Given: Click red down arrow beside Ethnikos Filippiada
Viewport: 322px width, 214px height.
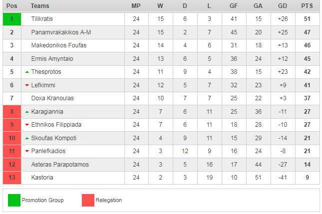Looking at the screenshot, I should pos(27,125).
